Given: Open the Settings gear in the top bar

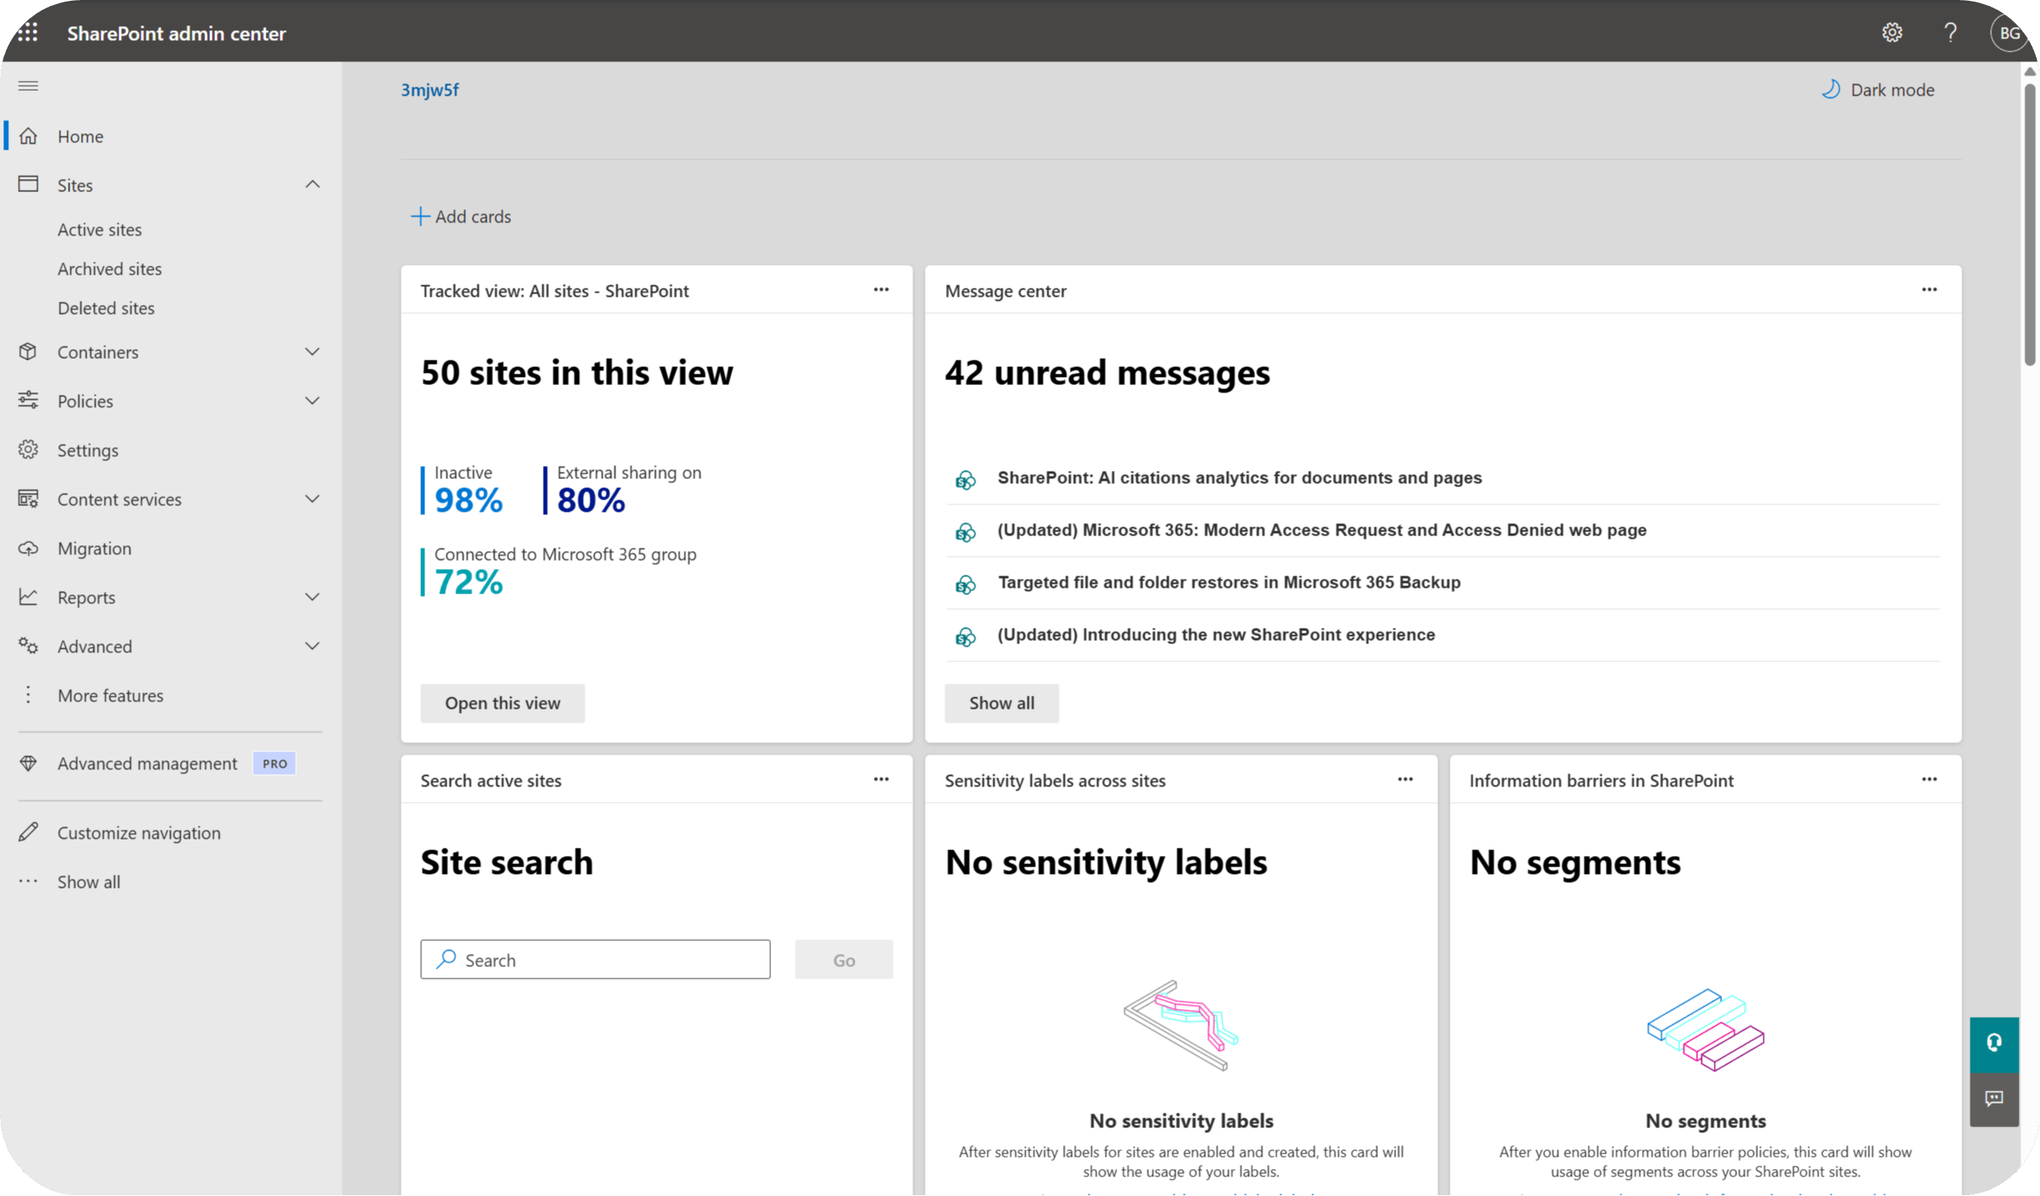Looking at the screenshot, I should [x=1892, y=33].
